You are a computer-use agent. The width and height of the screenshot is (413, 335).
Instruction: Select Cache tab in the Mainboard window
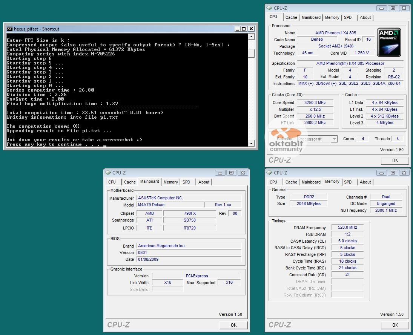pos(130,182)
